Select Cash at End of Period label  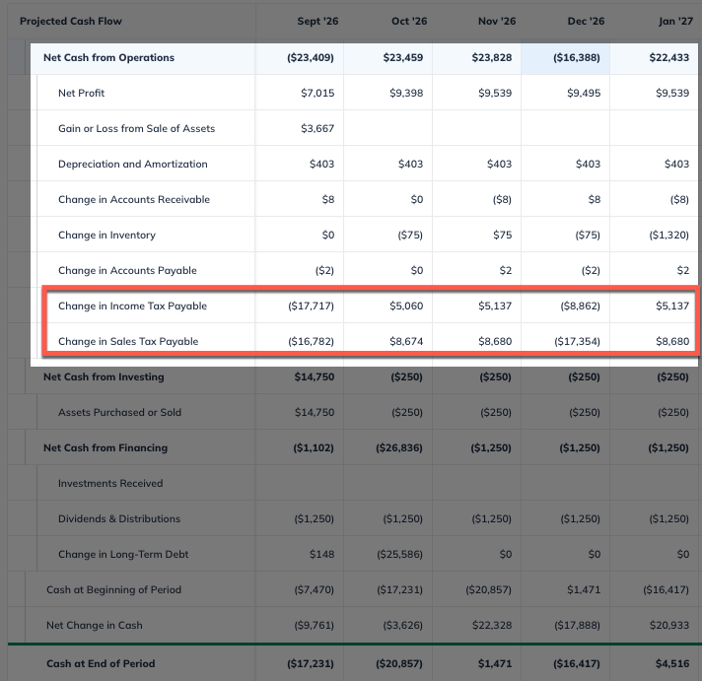coord(101,663)
